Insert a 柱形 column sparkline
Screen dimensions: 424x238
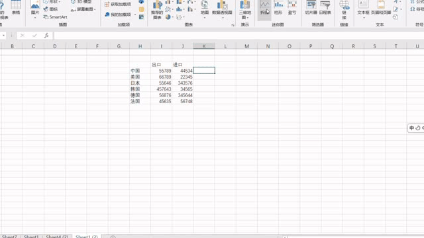point(278,8)
